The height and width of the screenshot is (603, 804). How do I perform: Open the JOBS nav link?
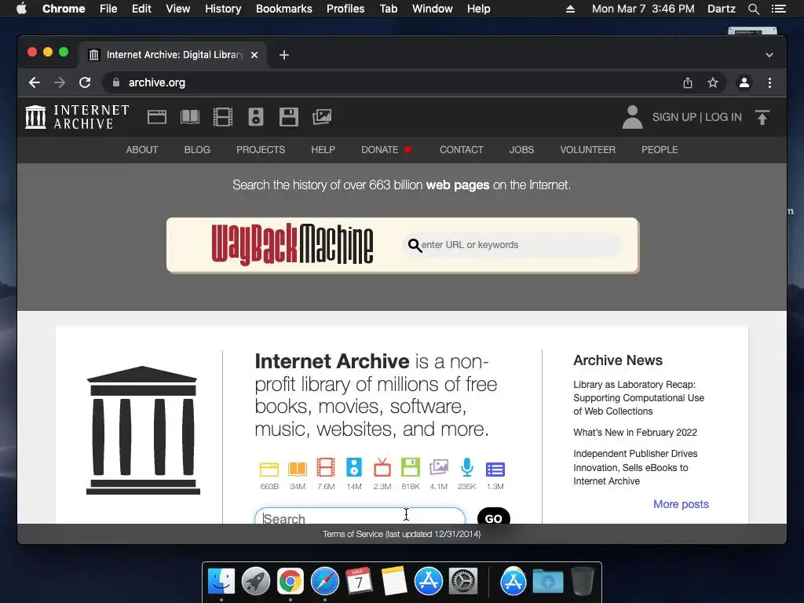pos(521,150)
